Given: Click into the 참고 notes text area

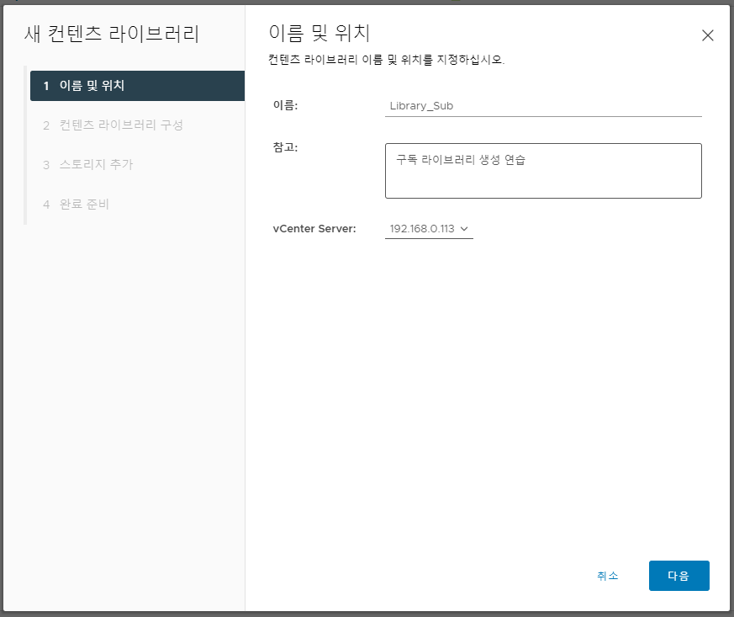Looking at the screenshot, I should pyautogui.click(x=543, y=171).
